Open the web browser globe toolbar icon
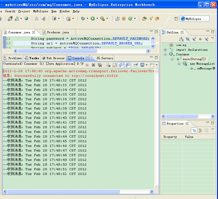Image resolution: width=218 pixels, height=199 pixels. pyautogui.click(x=26, y=18)
